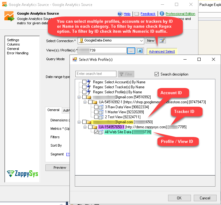Collapse the account [54516992] node
The height and width of the screenshot is (205, 221).
(79, 97)
